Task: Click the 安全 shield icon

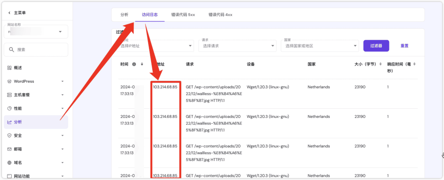Action: [x=10, y=136]
